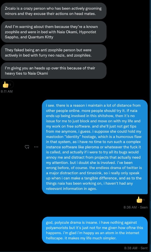Image resolution: width=151 pixels, height=252 pixels.
Task: Select message about heavy ties to Naia Okami
Action: (53, 71)
